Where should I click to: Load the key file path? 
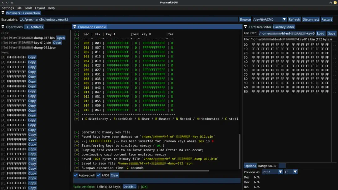tap(320, 33)
